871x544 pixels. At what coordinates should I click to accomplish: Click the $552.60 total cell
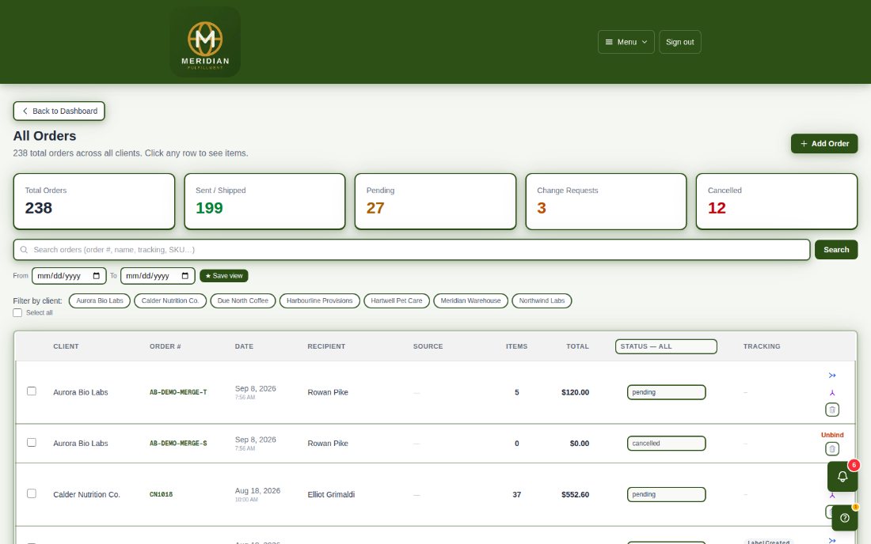coord(575,494)
